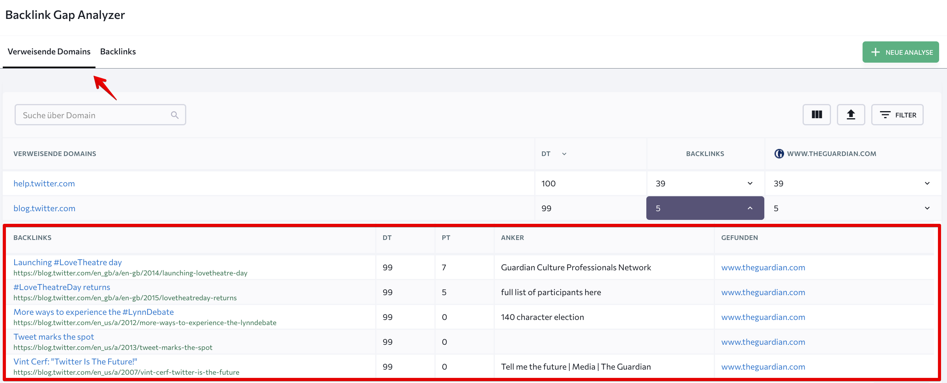This screenshot has height=383, width=947.
Task: Open the columns layout icon button
Action: click(816, 115)
